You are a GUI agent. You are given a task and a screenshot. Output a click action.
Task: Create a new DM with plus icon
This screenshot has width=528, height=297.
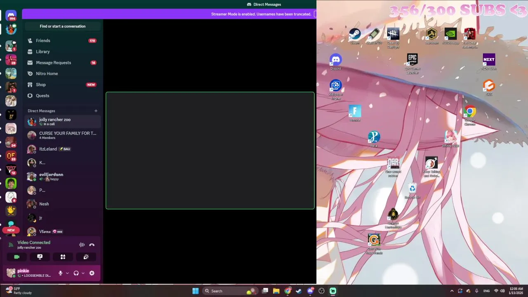(96, 111)
